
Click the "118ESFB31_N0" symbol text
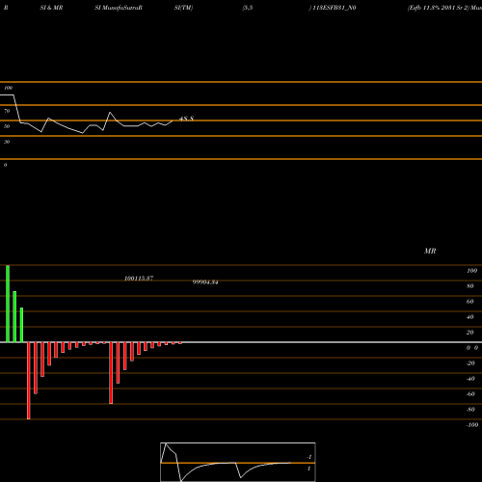point(335,8)
